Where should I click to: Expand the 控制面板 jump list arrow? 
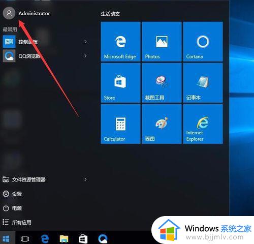coord(85,42)
